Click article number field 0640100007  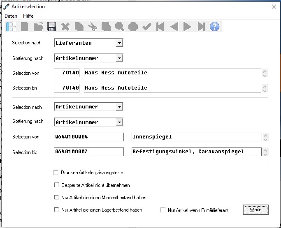tap(89, 152)
